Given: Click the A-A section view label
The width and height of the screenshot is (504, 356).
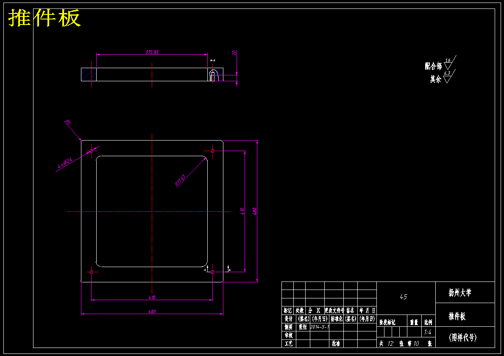Looking at the screenshot, I should click(x=212, y=61).
